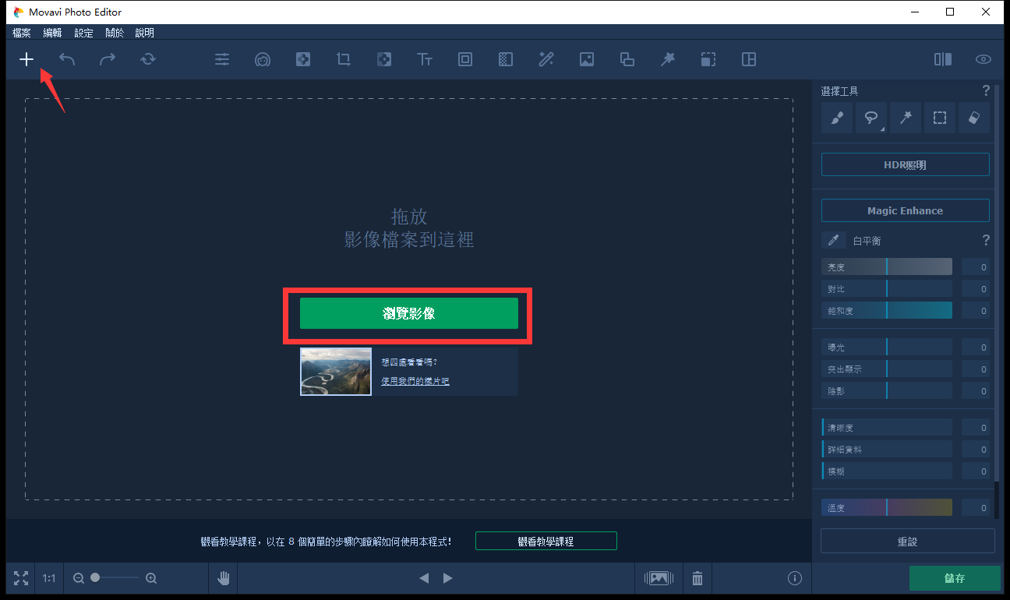Open the frames tool

[x=465, y=59]
